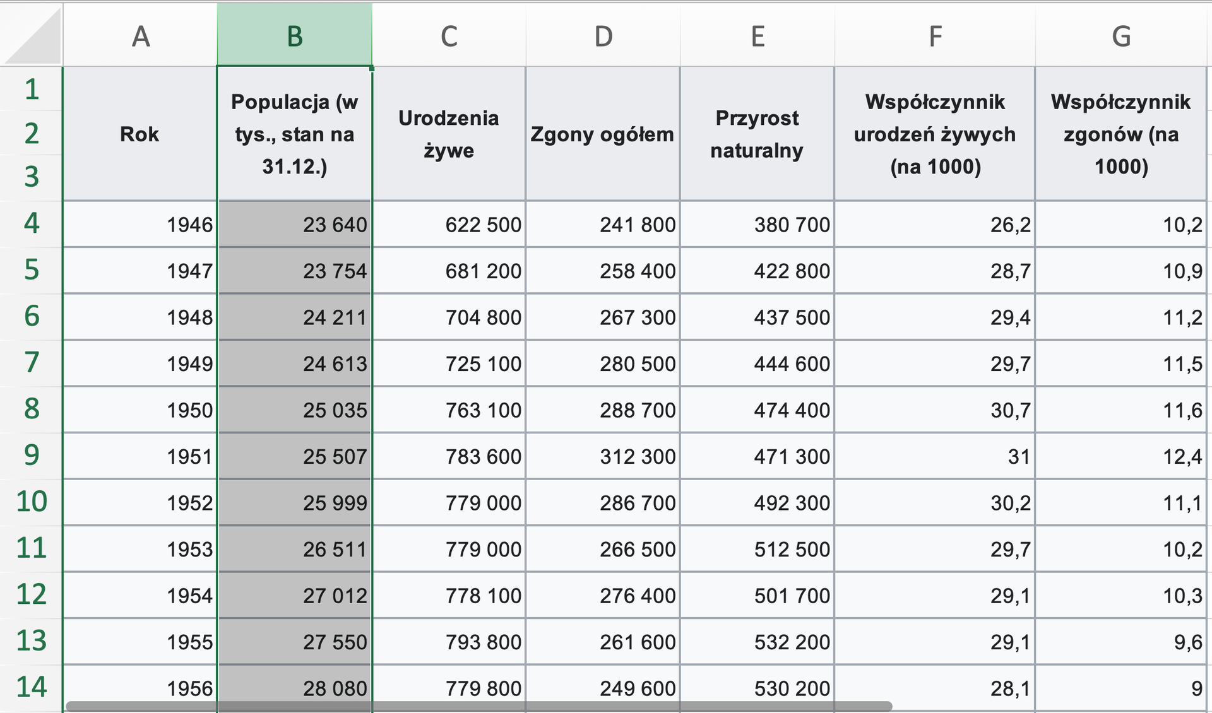This screenshot has height=713, width=1212.
Task: Click the population cell '25 999'
Action: click(295, 502)
